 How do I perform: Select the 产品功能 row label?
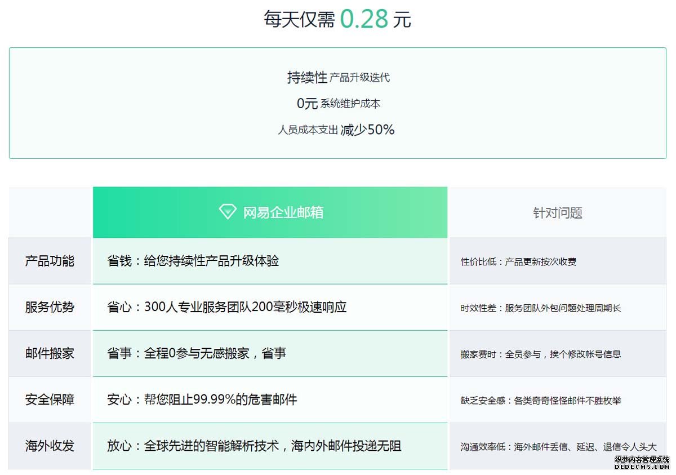tap(50, 261)
